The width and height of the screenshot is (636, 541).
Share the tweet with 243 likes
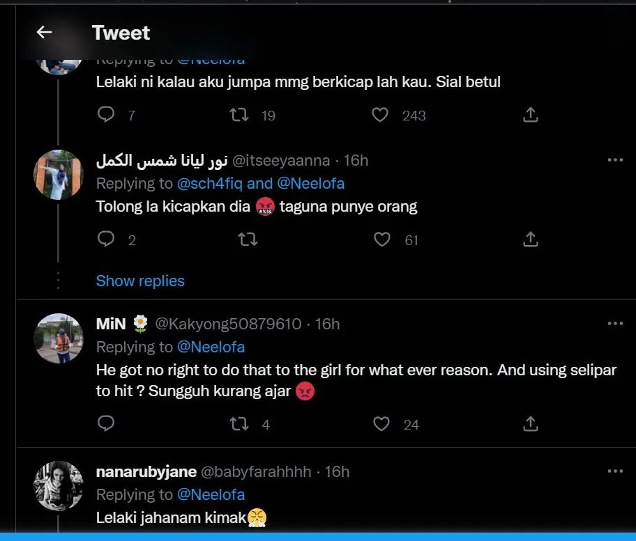click(530, 115)
